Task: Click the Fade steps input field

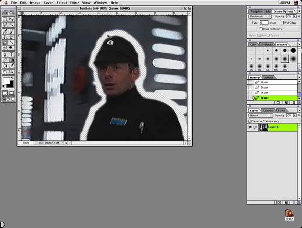Action: pyautogui.click(x=264, y=23)
